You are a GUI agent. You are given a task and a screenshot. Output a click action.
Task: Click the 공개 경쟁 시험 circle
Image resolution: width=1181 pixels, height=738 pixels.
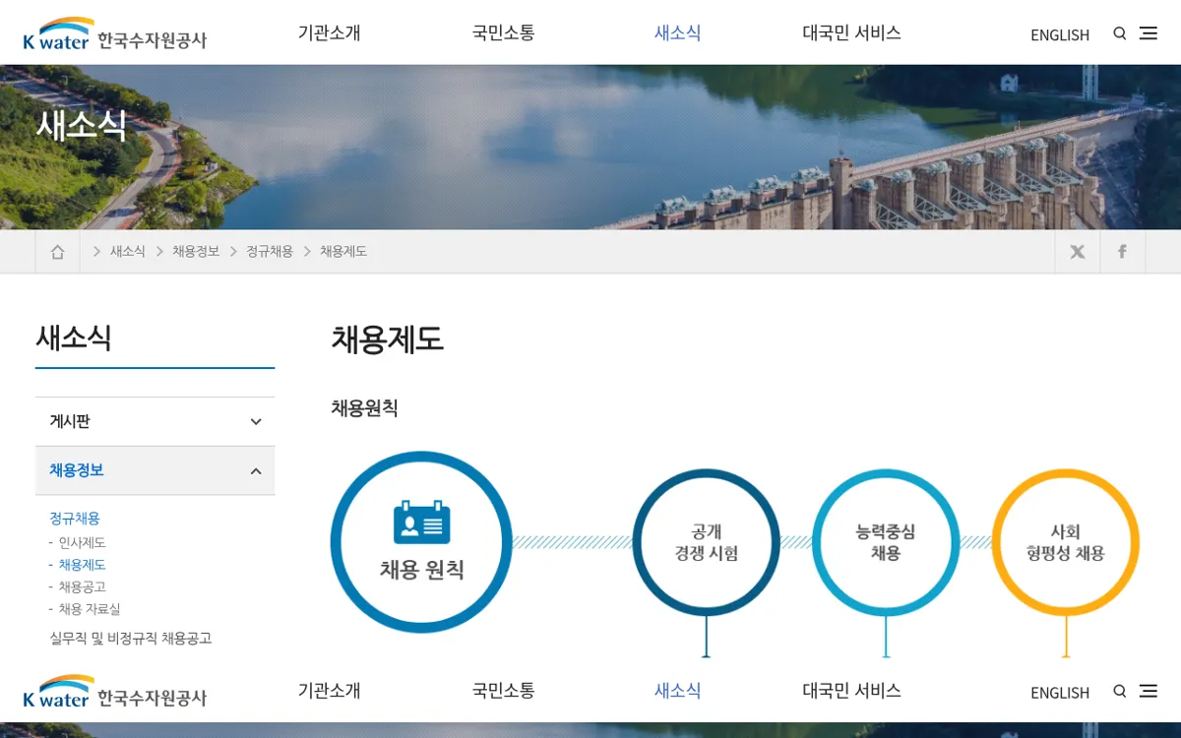(x=707, y=542)
